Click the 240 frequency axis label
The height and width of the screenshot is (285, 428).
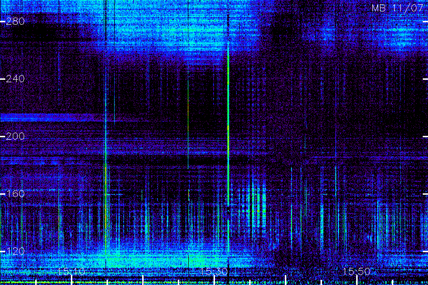pyautogui.click(x=15, y=79)
